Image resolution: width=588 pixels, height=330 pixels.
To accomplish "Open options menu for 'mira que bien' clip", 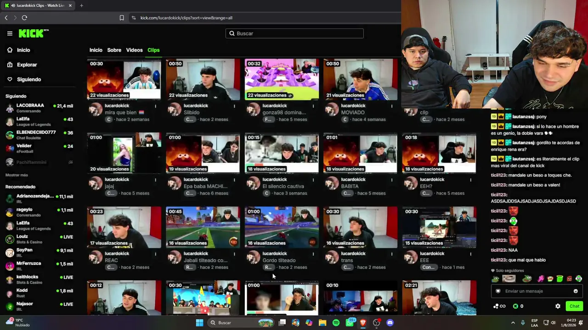I will 155,106.
